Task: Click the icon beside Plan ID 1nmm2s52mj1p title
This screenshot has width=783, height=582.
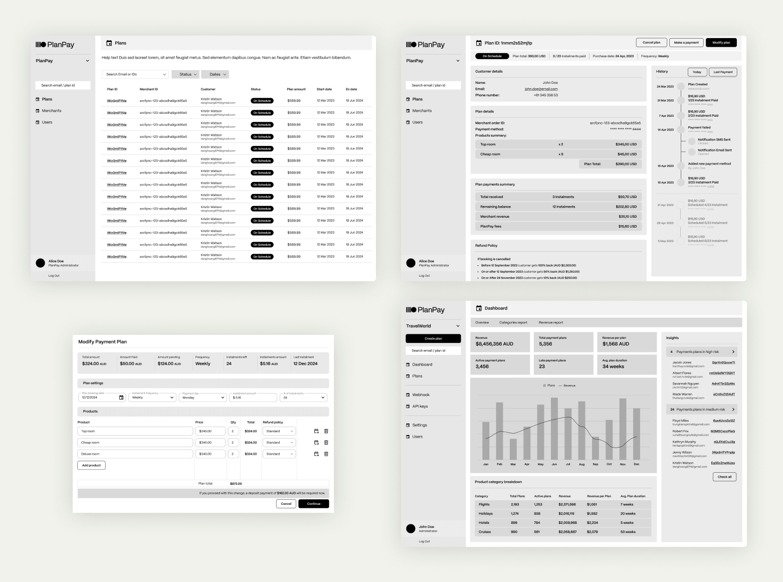Action: pos(479,43)
